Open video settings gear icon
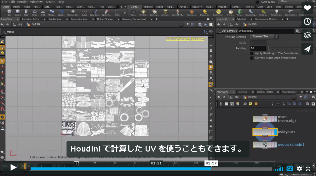316x176 pixels. 299,168
